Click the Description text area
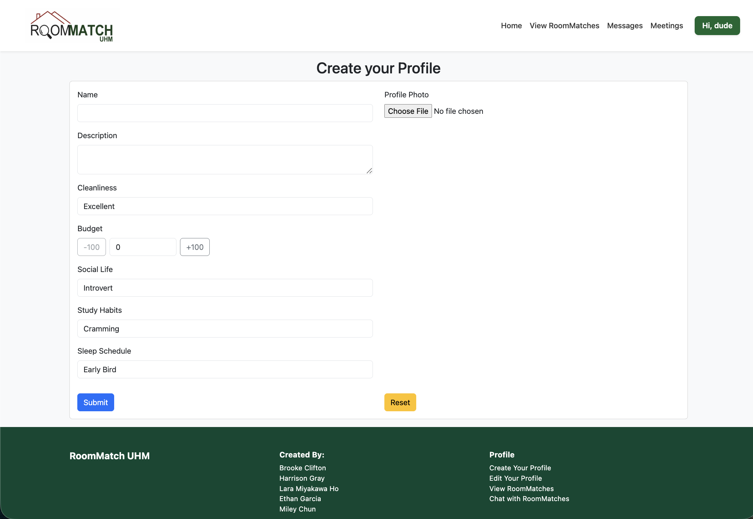 (225, 159)
